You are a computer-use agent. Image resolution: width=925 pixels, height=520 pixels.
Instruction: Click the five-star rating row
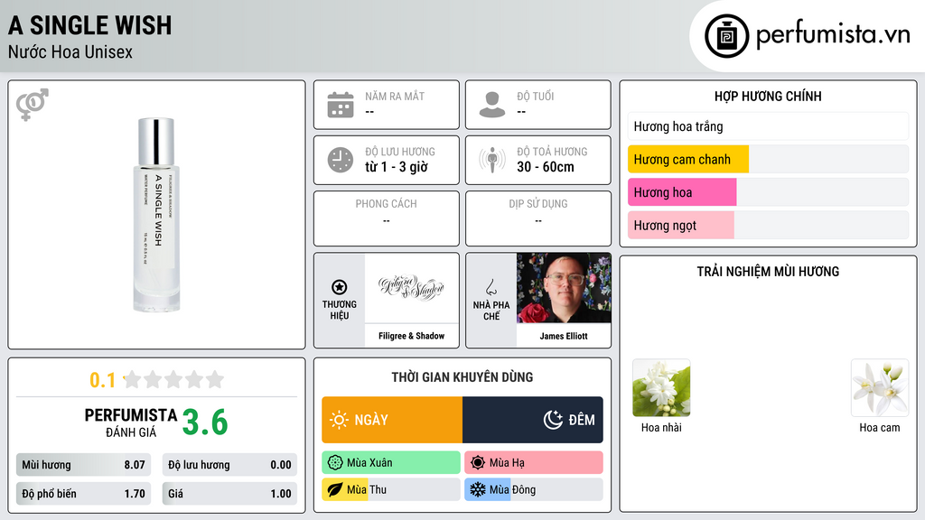(x=173, y=379)
